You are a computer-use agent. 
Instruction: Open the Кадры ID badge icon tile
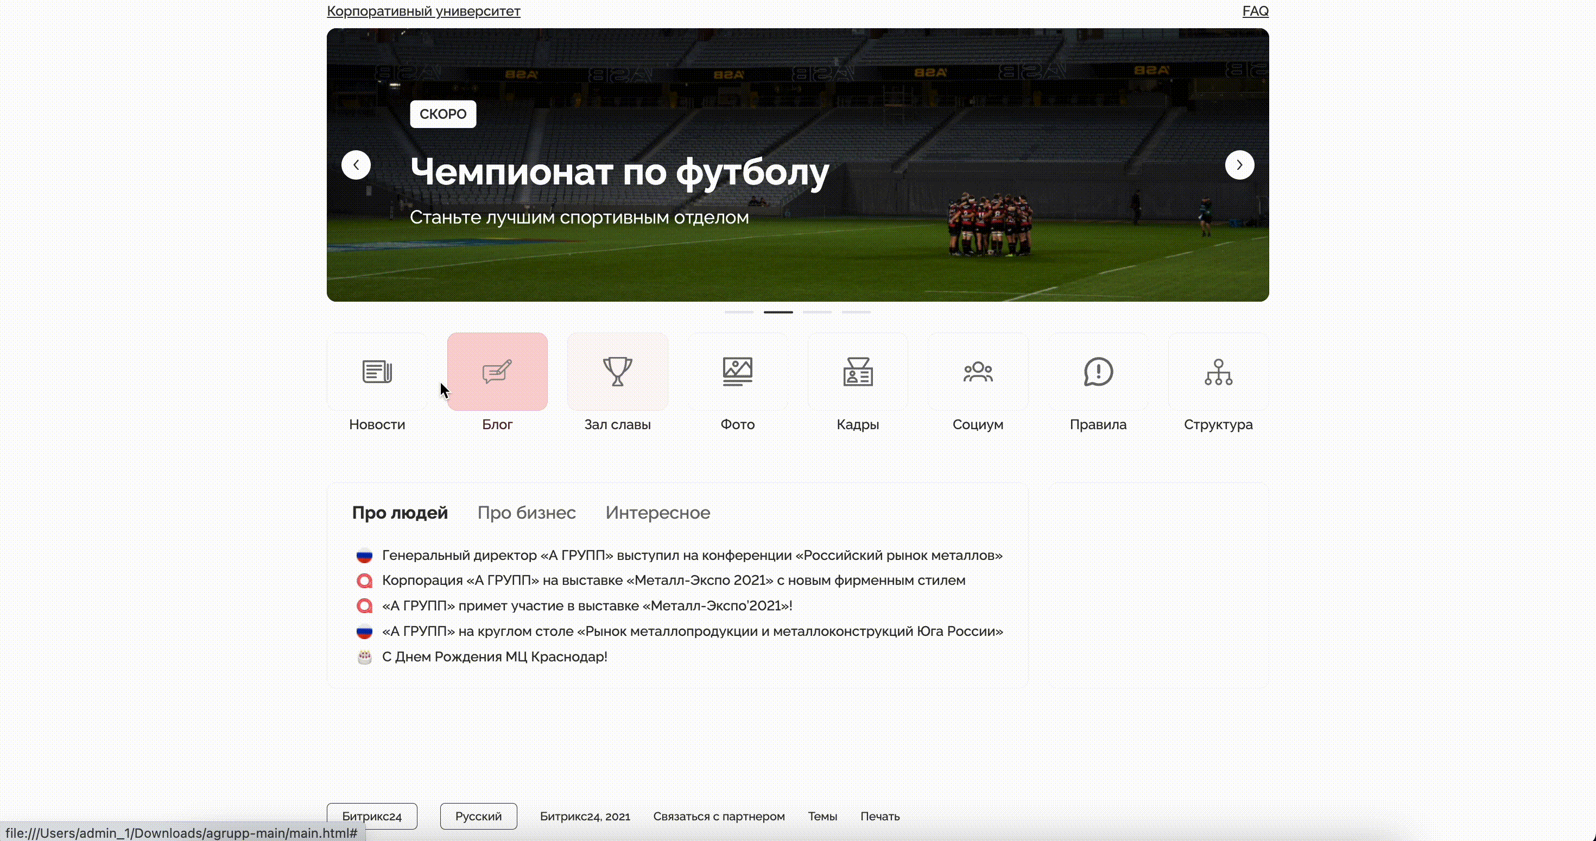pos(858,372)
